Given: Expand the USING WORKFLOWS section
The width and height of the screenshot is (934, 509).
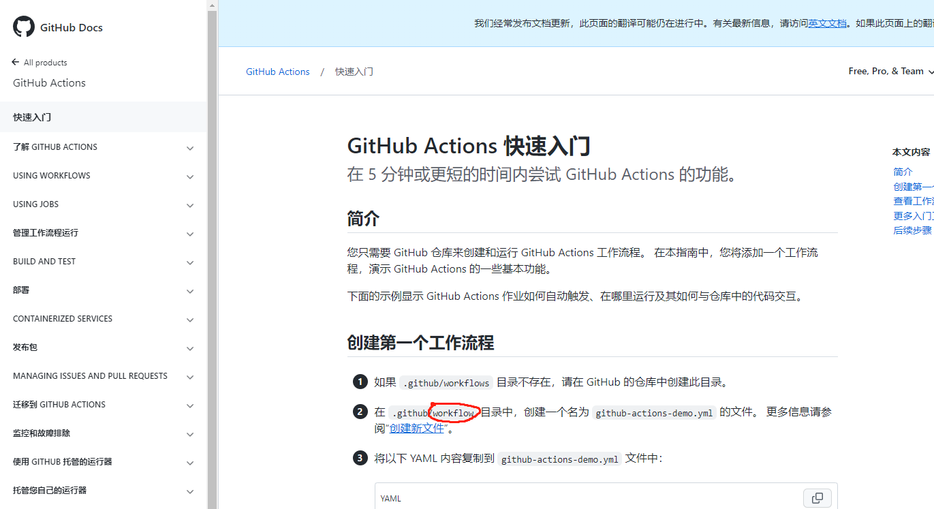Looking at the screenshot, I should point(190,176).
